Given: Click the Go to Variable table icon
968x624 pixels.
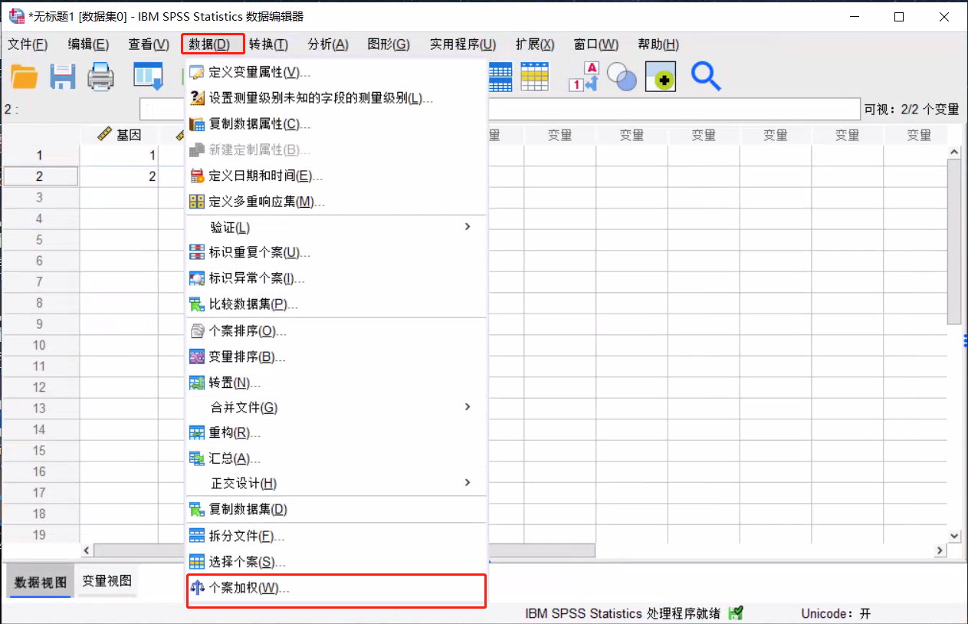Looking at the screenshot, I should pos(535,77).
